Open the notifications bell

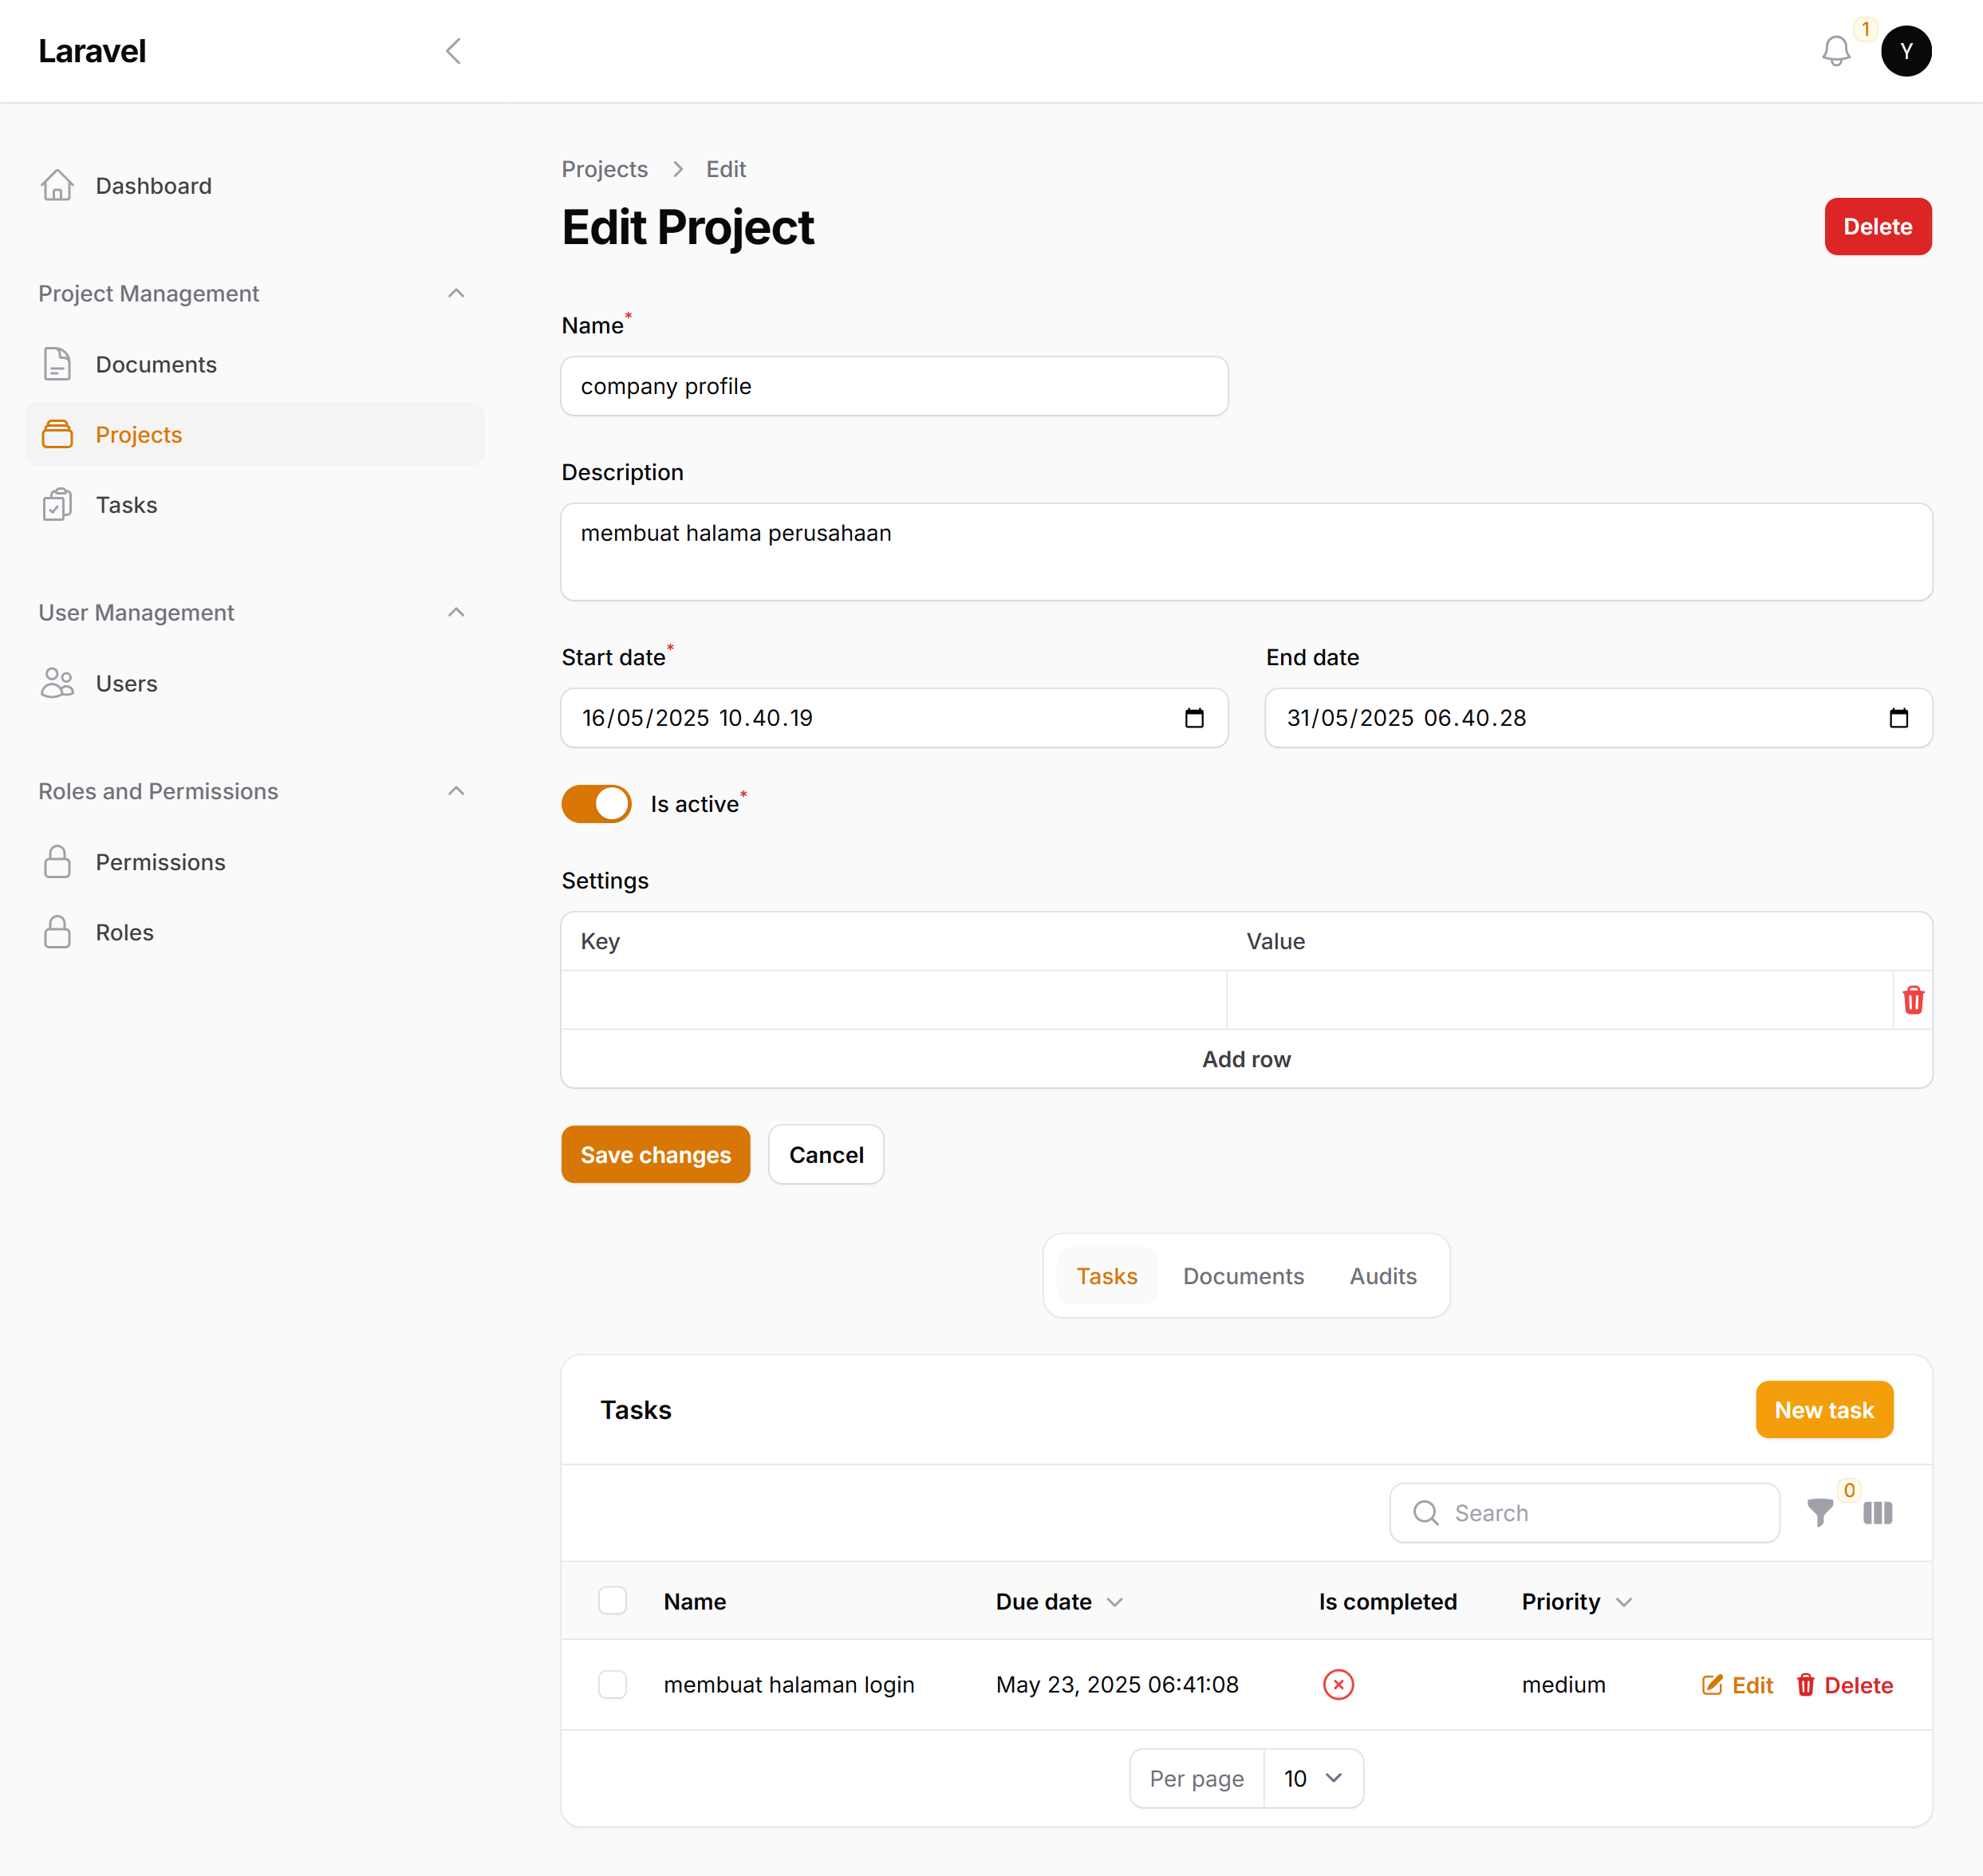point(1836,51)
